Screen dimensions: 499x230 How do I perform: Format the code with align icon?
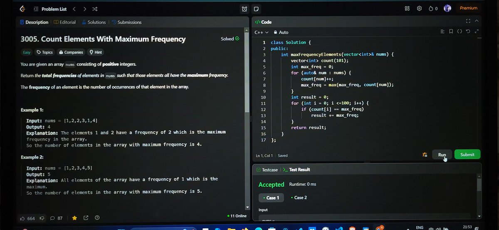(442, 32)
